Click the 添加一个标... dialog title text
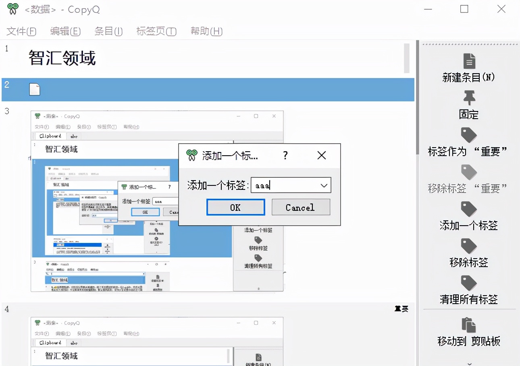This screenshot has height=366, width=520. point(230,156)
